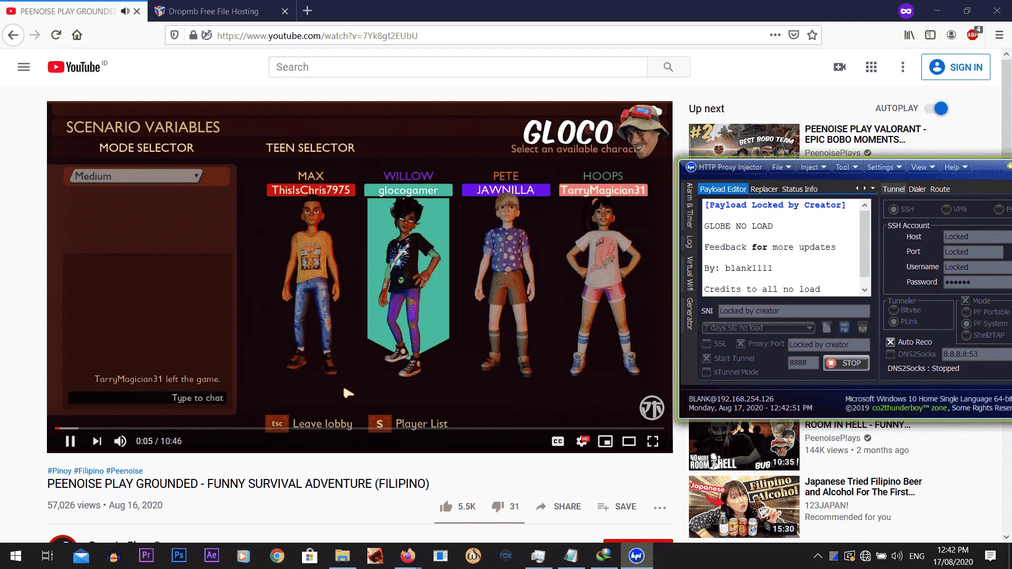Viewport: 1012px width, 569px height.
Task: Click the save config disk icon in HTTP Proxy Injector
Action: click(844, 328)
